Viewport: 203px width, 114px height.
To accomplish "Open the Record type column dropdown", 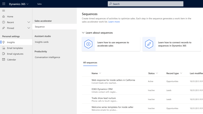I will pyautogui.click(x=181, y=73).
